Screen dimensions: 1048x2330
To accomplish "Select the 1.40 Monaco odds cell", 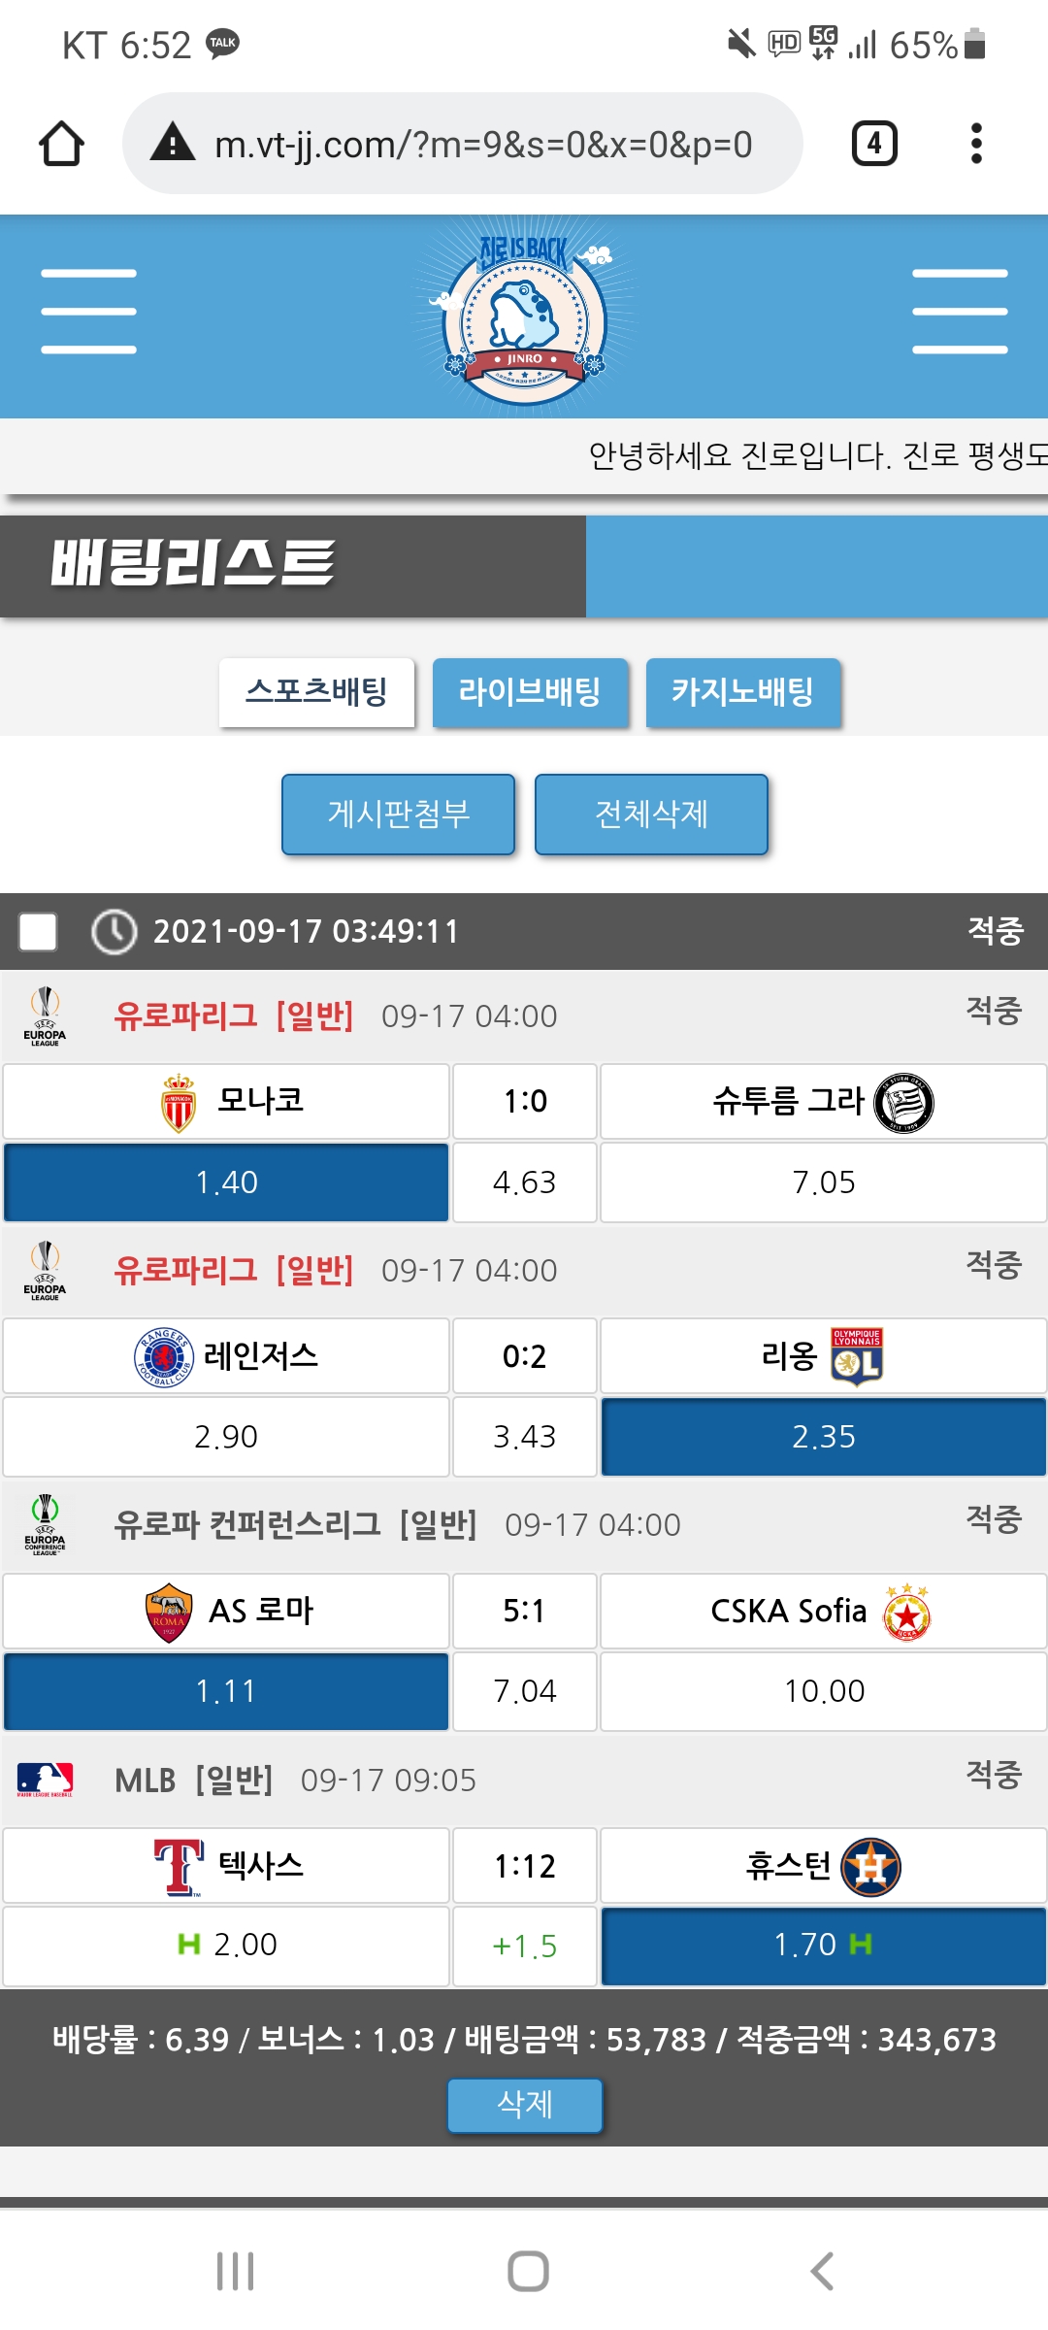I will click(x=226, y=1182).
